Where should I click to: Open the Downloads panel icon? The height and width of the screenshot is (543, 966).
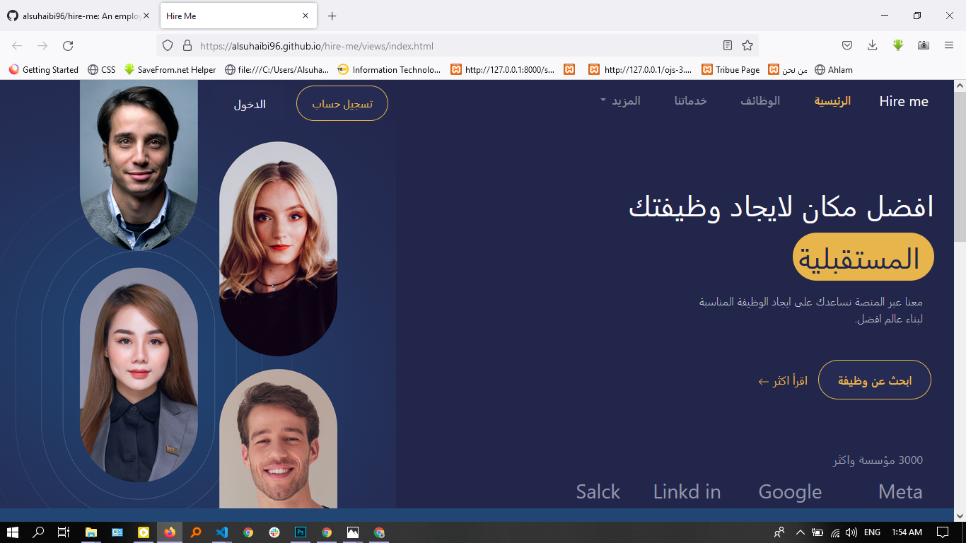pos(872,45)
